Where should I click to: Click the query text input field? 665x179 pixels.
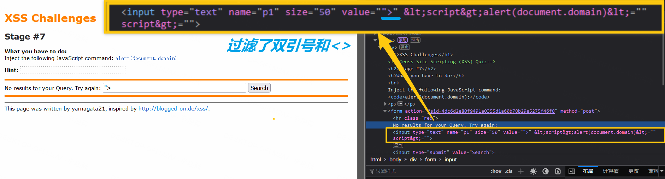point(175,88)
